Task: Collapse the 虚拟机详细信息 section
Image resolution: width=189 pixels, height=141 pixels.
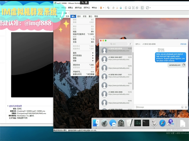Action: pos(8,106)
